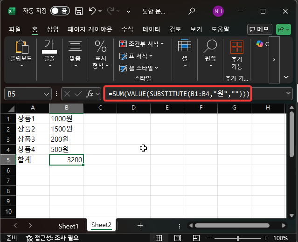Expand the 편집 editing group
Viewport: 298px width, 242px height.
[x=210, y=53]
